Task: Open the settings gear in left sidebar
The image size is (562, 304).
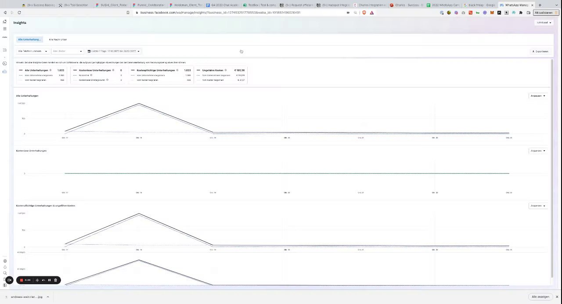Action: coord(5,261)
